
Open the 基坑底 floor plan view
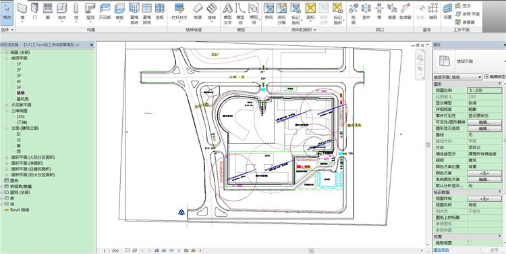click(x=22, y=99)
